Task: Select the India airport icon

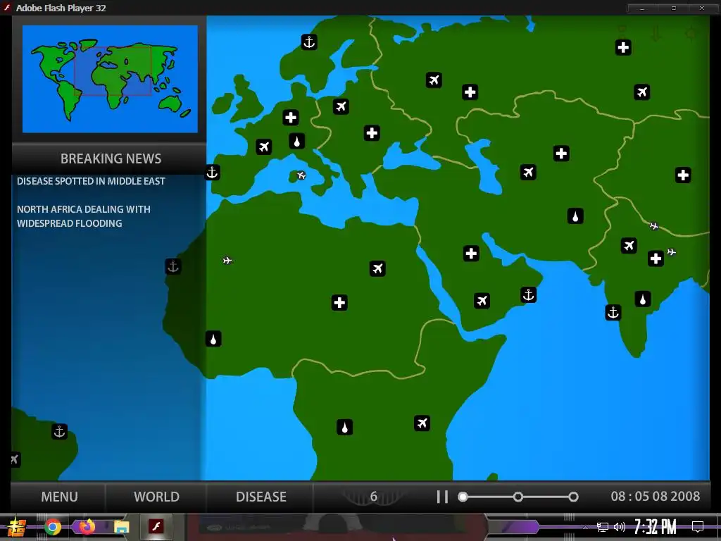Action: click(629, 245)
